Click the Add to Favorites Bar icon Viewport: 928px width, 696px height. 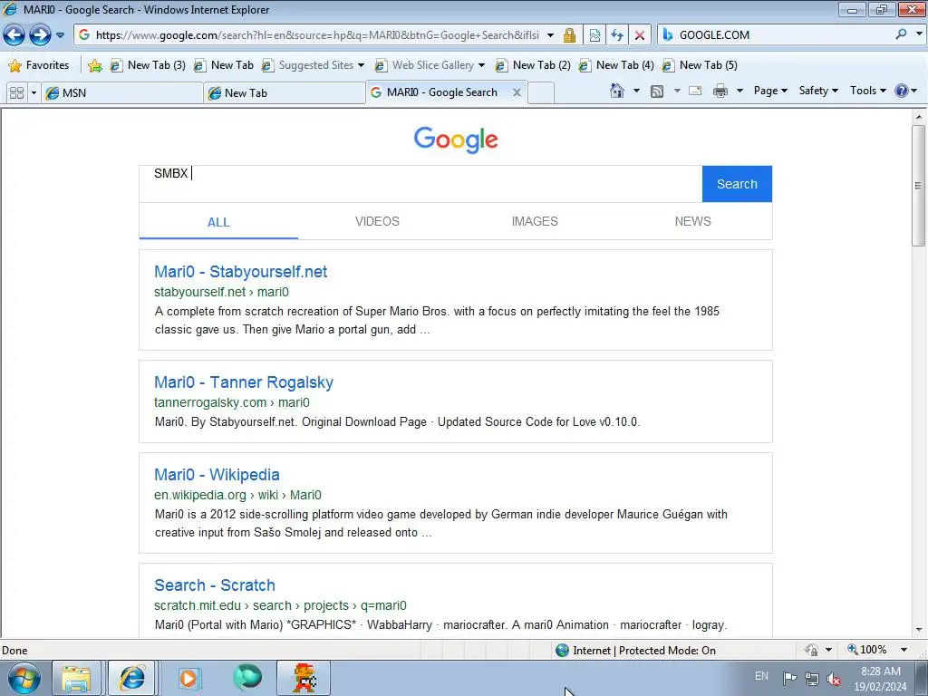[x=94, y=65]
